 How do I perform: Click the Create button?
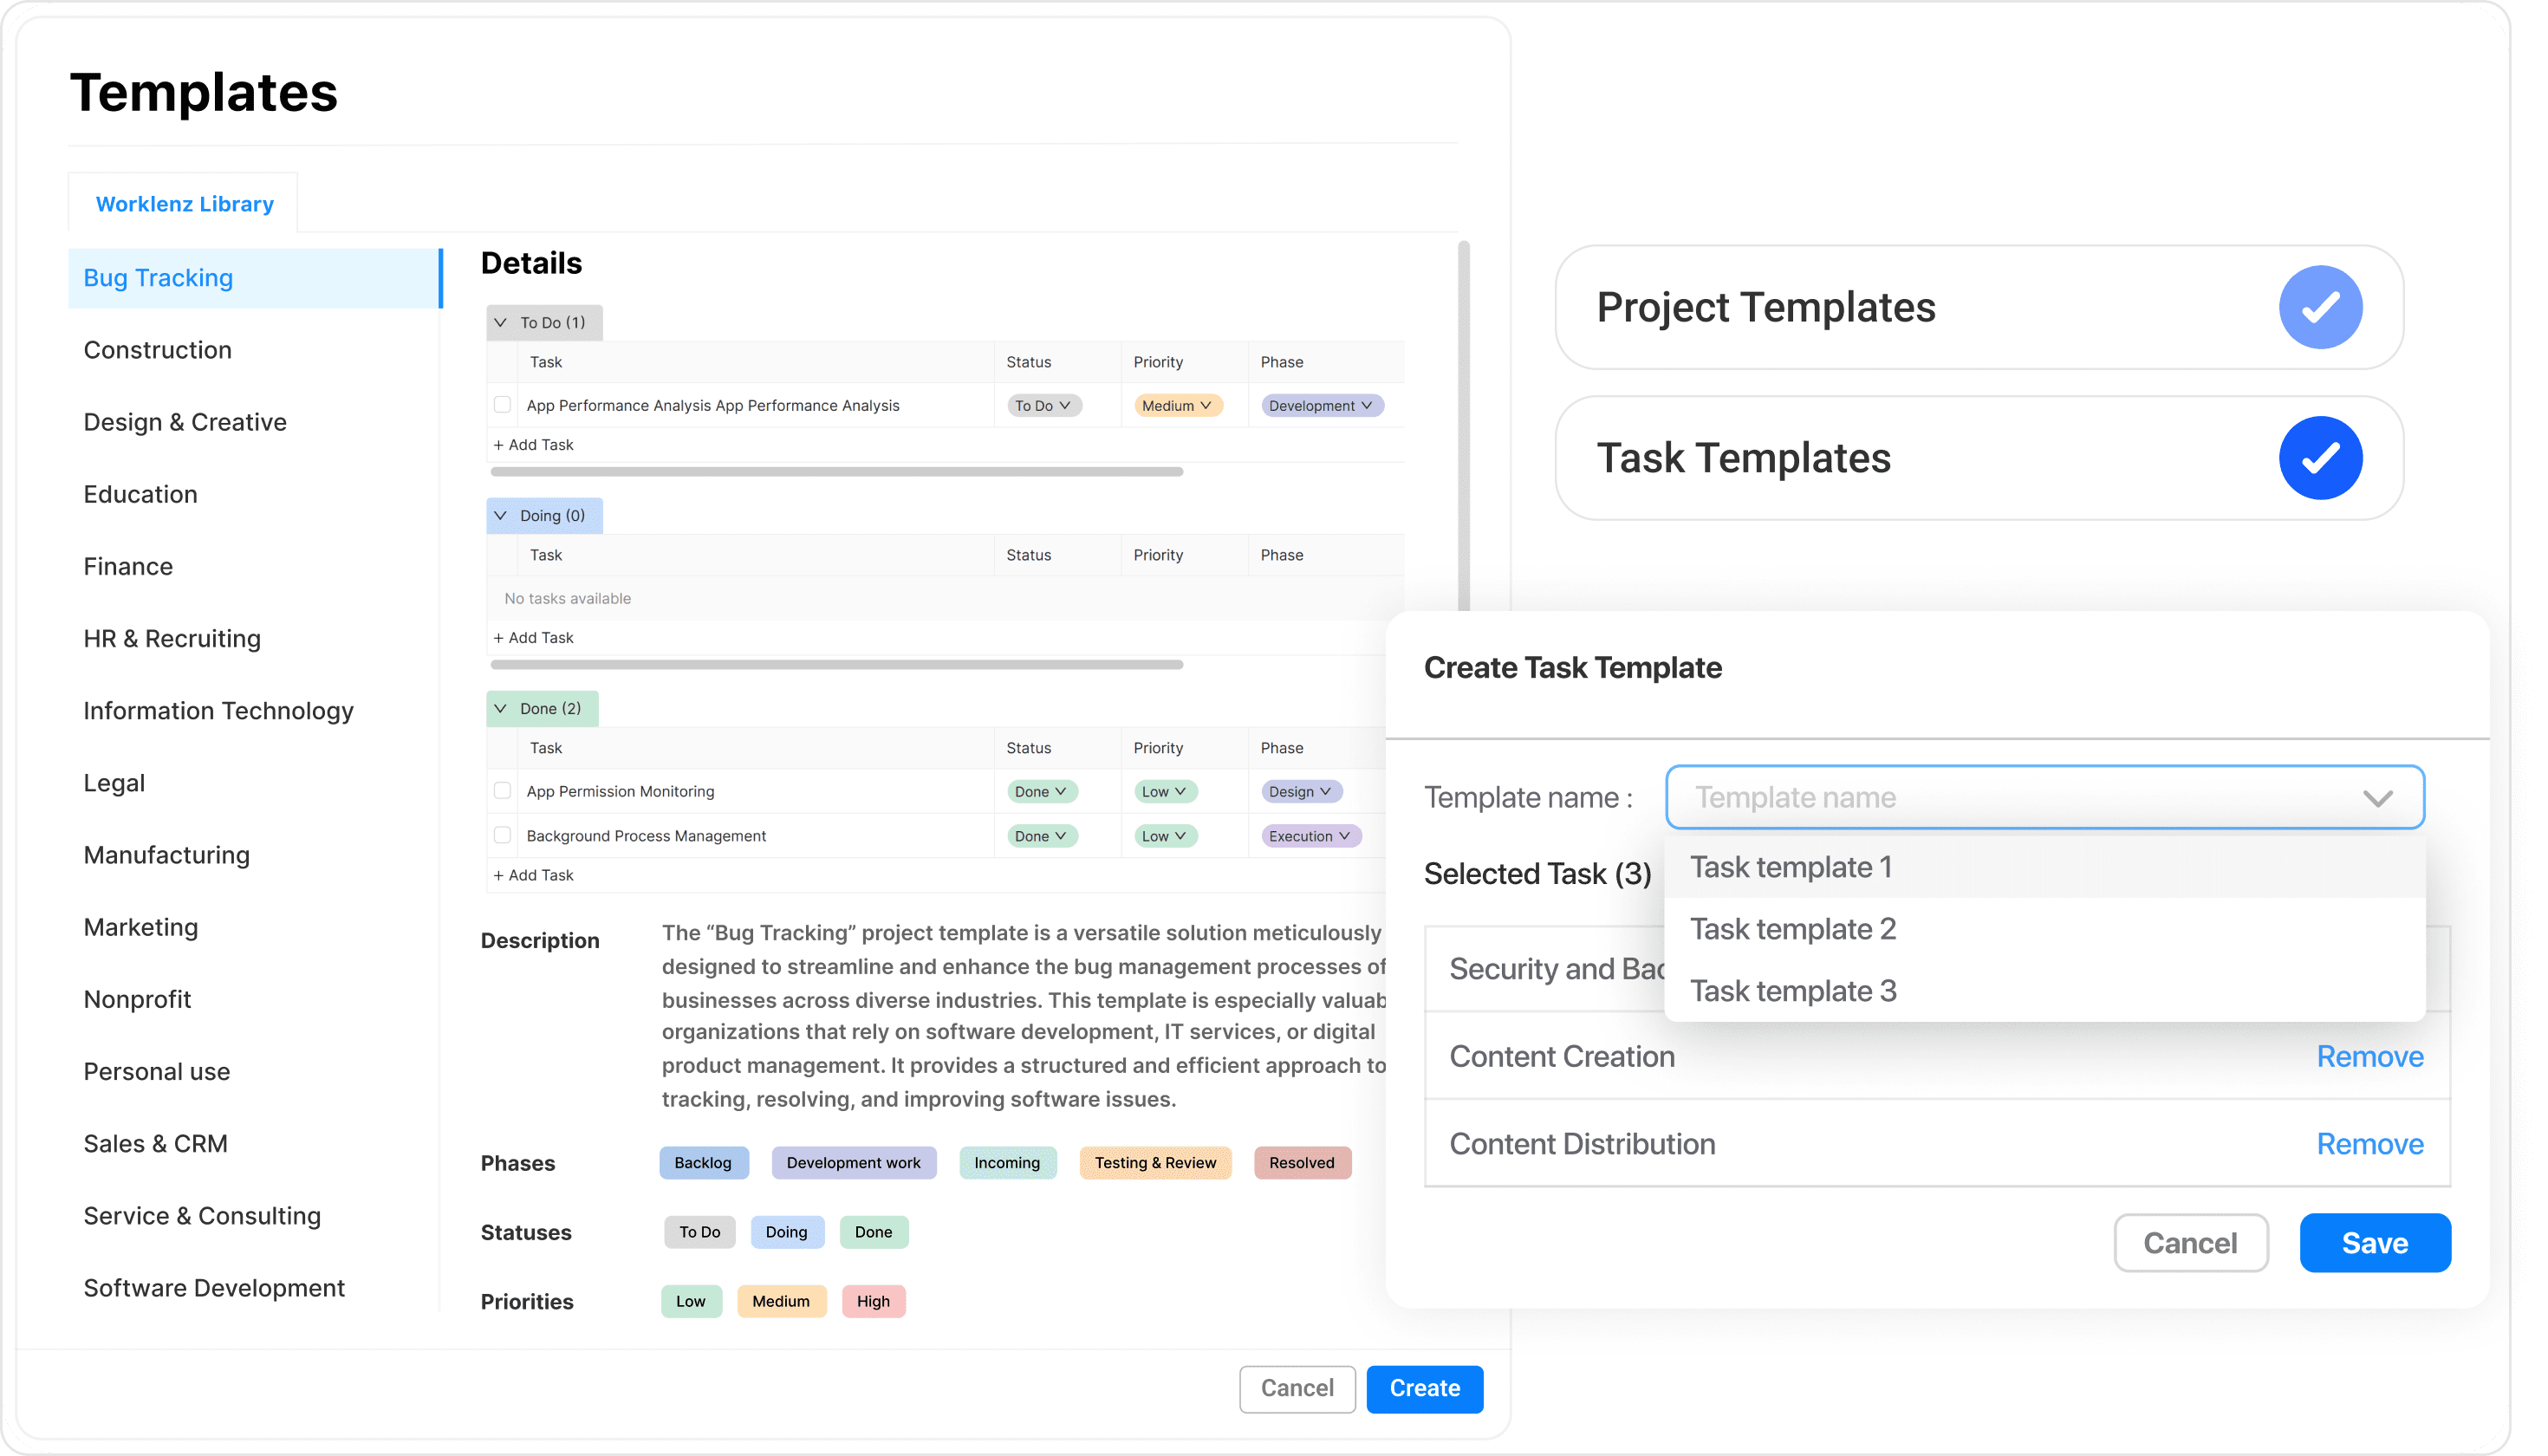click(x=1424, y=1388)
